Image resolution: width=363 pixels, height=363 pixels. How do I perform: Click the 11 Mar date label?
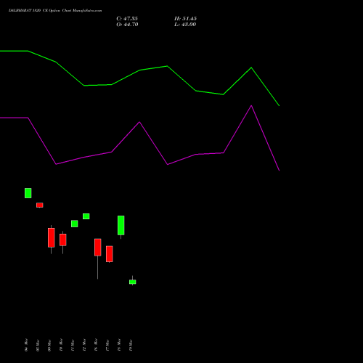click(x=73, y=345)
